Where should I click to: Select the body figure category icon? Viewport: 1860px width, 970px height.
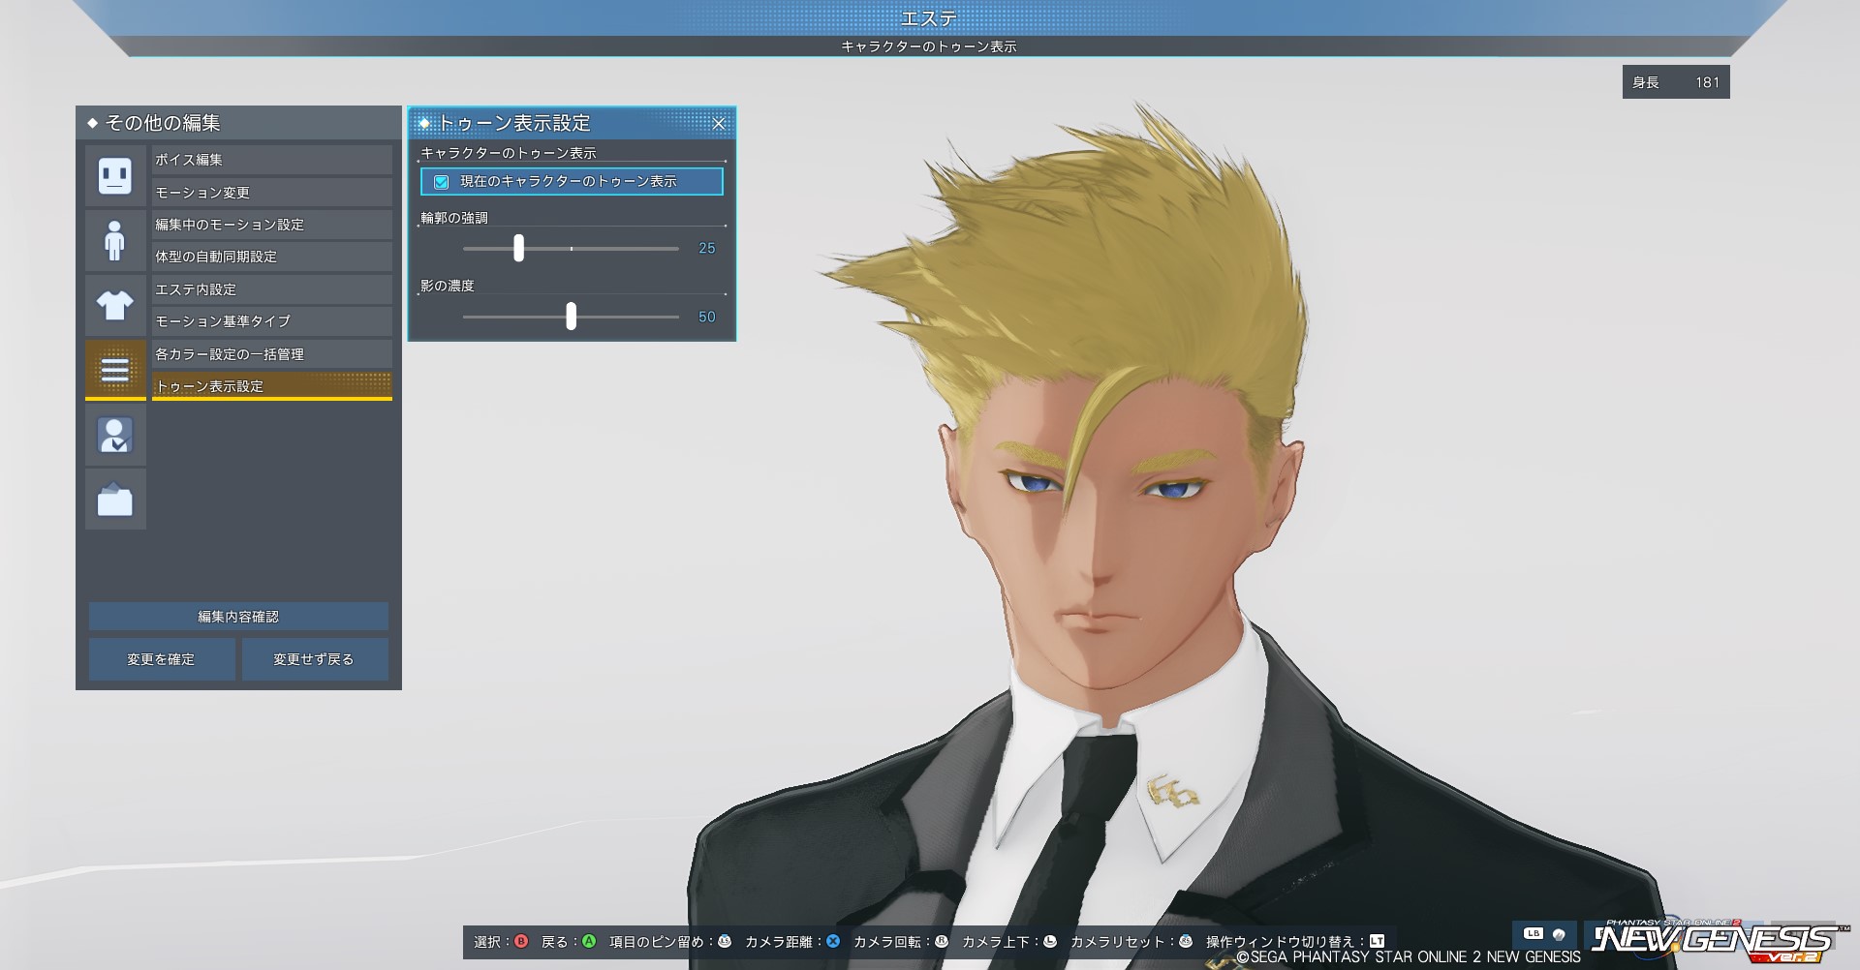115,240
